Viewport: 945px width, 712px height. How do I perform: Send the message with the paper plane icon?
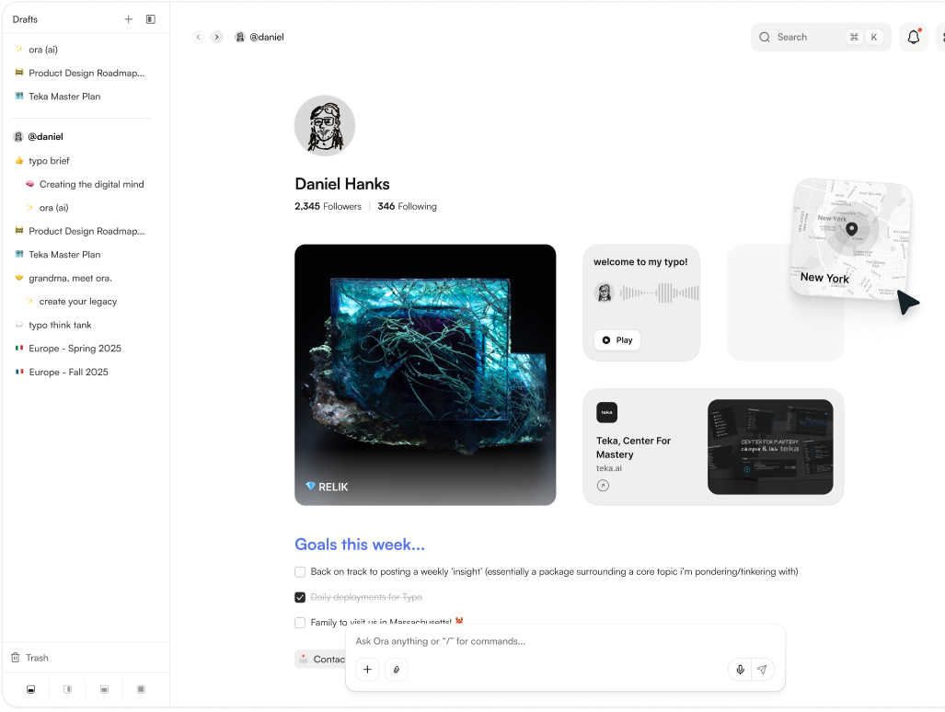coord(763,670)
